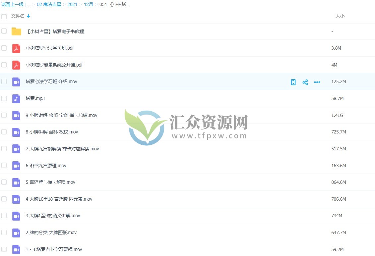
Task: Click the sort arrow beside 文件名
Action: tap(28, 15)
